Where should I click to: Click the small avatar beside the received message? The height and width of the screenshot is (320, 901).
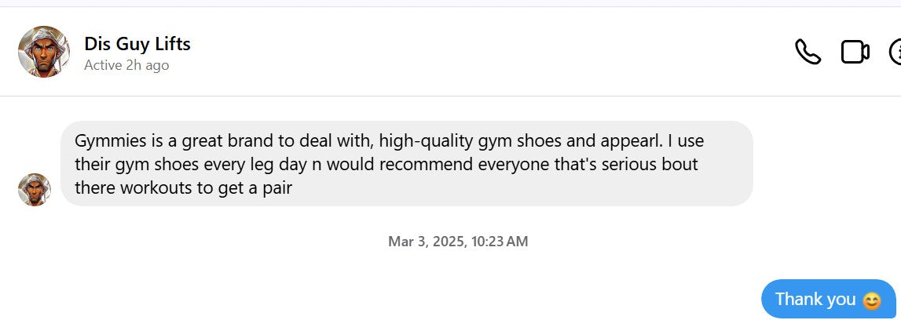35,190
